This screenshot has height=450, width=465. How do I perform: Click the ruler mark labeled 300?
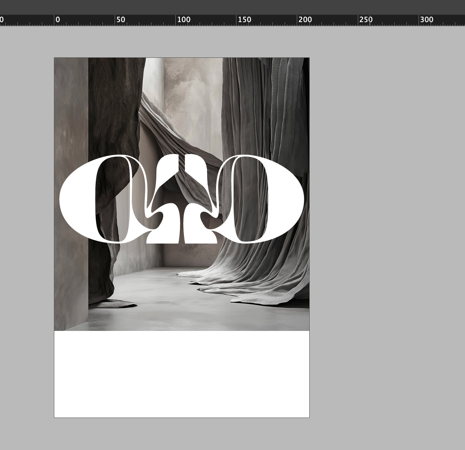pyautogui.click(x=426, y=20)
